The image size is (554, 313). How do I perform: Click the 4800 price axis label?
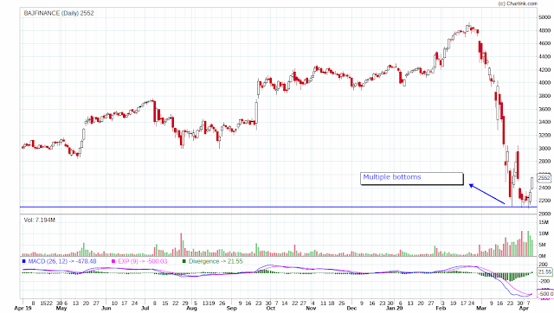tap(544, 31)
